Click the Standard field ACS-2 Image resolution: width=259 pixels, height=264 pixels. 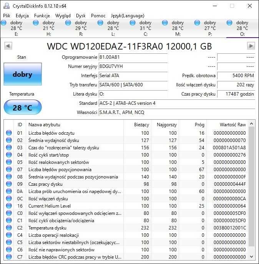point(177,103)
